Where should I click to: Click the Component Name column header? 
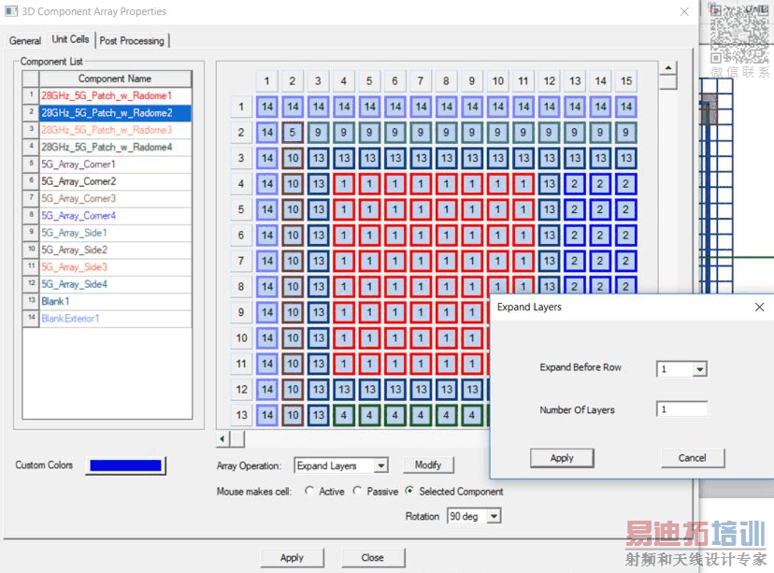click(115, 79)
